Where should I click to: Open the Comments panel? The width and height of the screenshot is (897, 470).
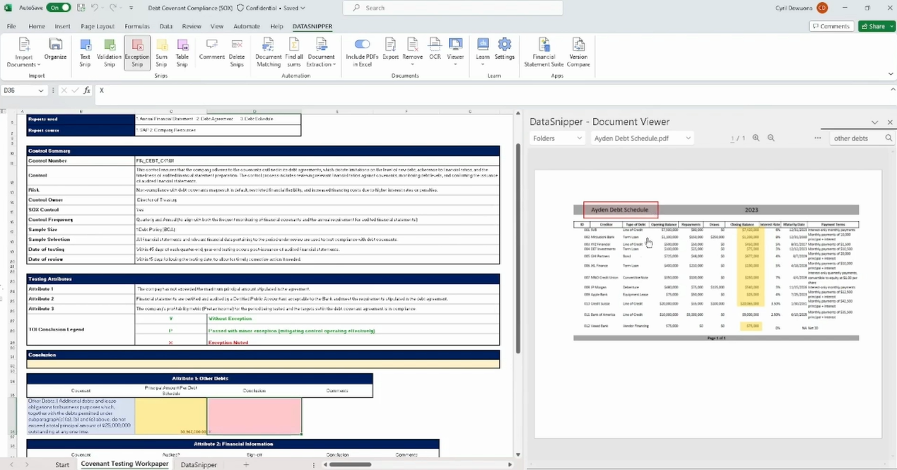(x=831, y=26)
